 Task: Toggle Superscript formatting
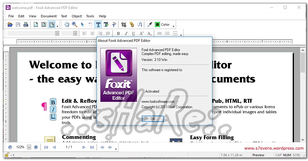pyautogui.click(x=142, y=34)
